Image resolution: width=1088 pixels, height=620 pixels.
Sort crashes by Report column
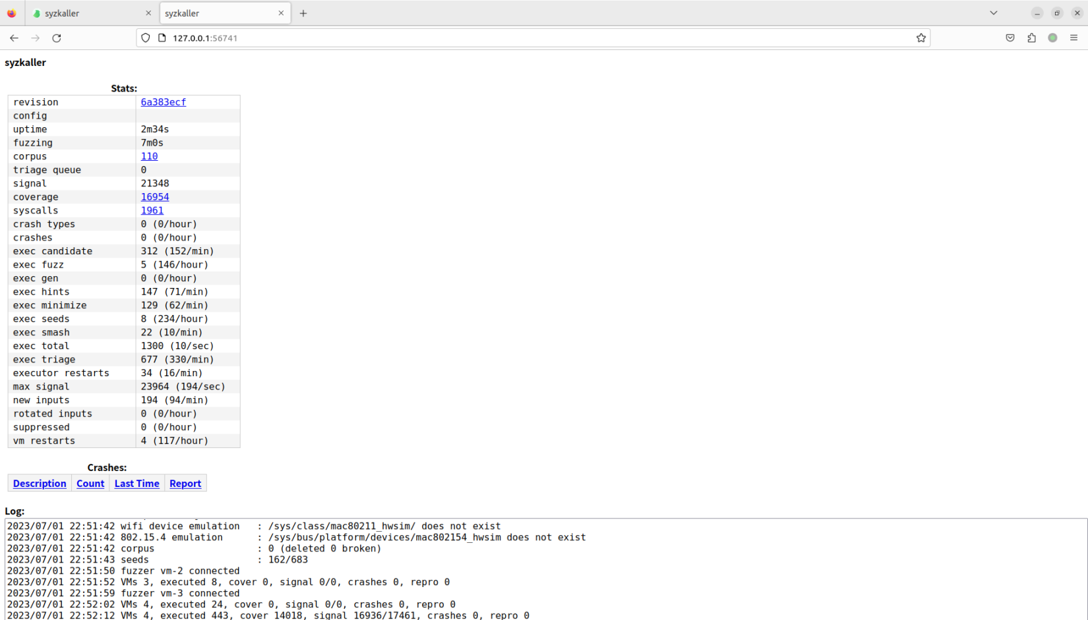(185, 484)
